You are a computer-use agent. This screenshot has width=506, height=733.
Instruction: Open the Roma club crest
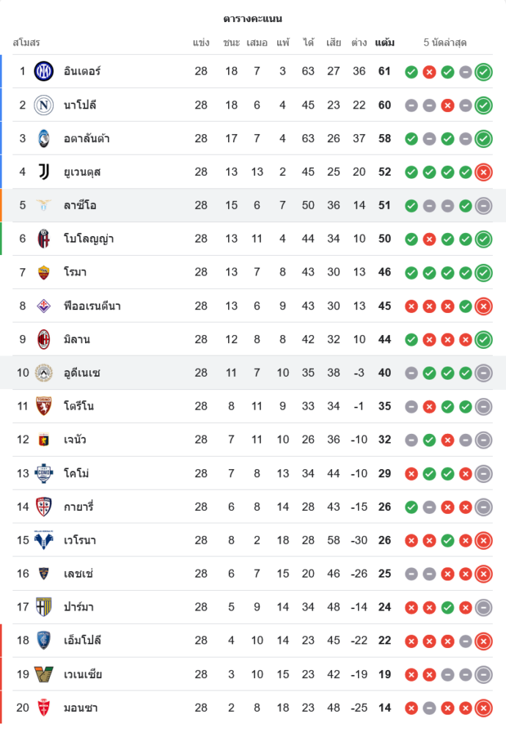tap(44, 273)
